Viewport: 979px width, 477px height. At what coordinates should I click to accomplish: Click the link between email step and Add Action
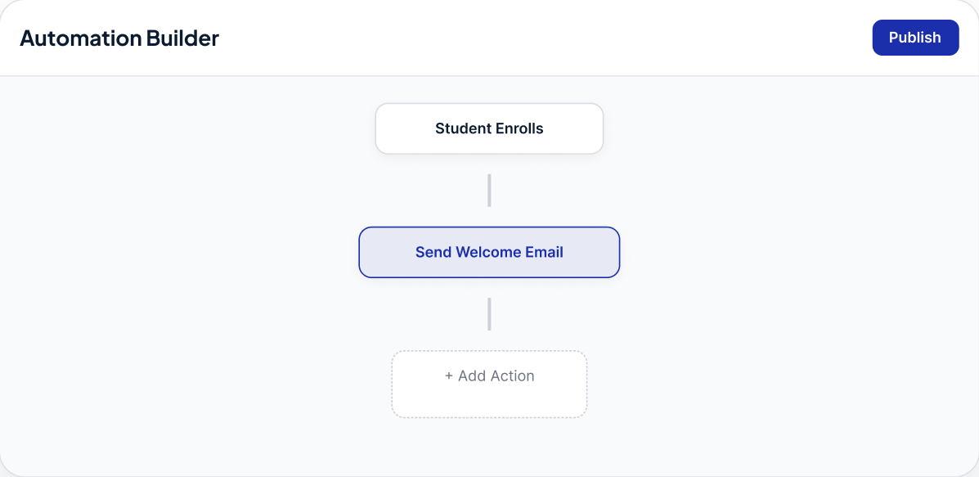point(489,314)
